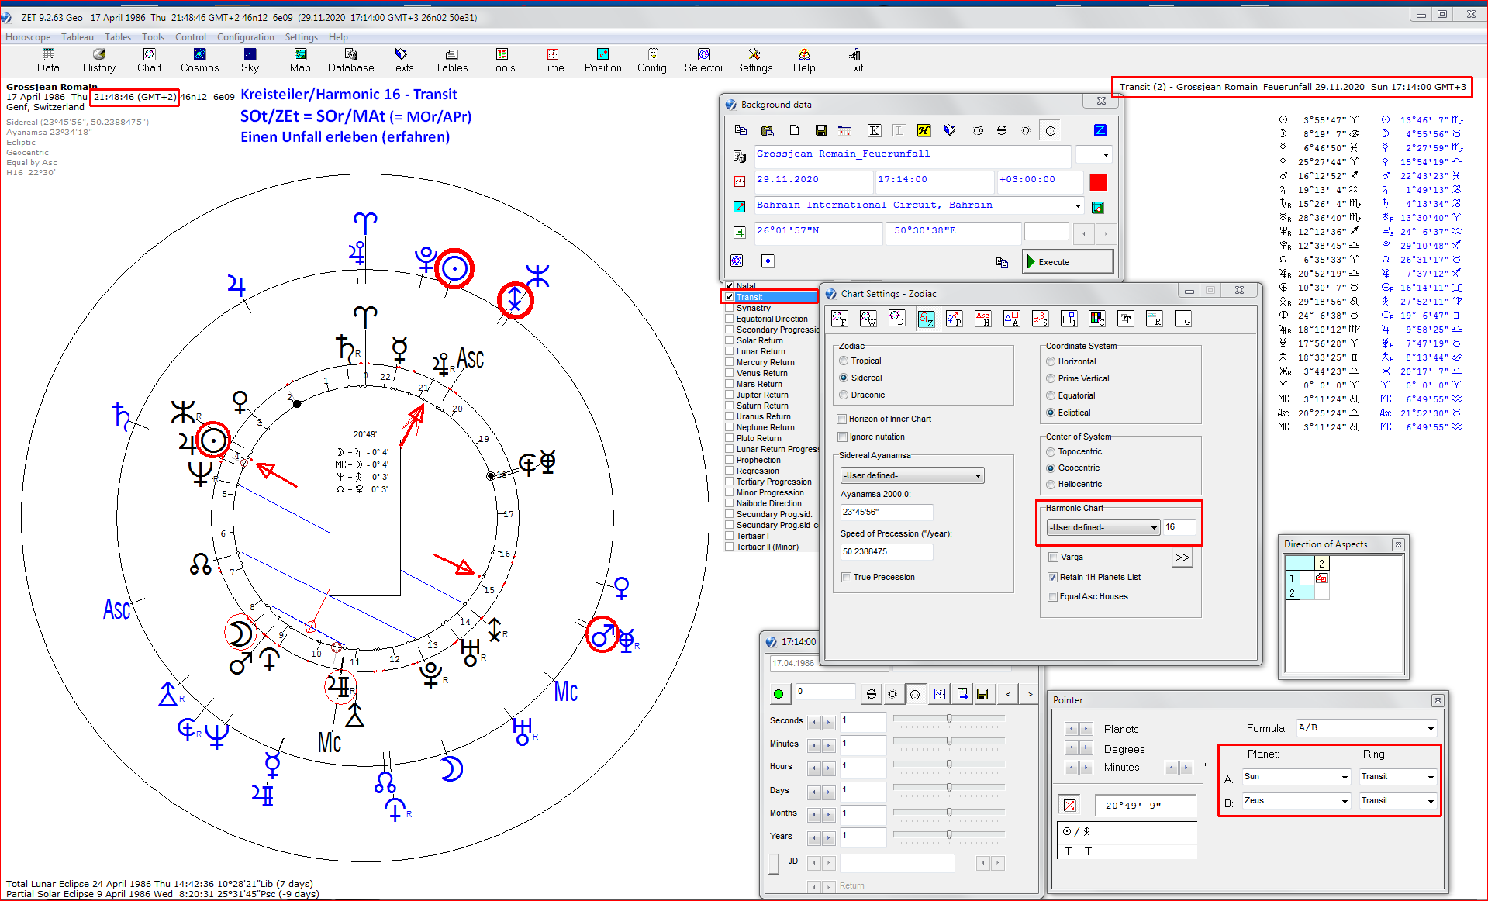Viewport: 1488px width, 901px height.
Task: Click the harmonic number field showing 16
Action: pos(1179,527)
